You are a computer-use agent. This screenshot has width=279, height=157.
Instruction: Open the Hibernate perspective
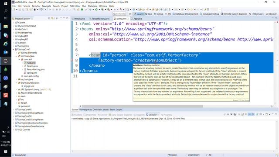pos(256,14)
